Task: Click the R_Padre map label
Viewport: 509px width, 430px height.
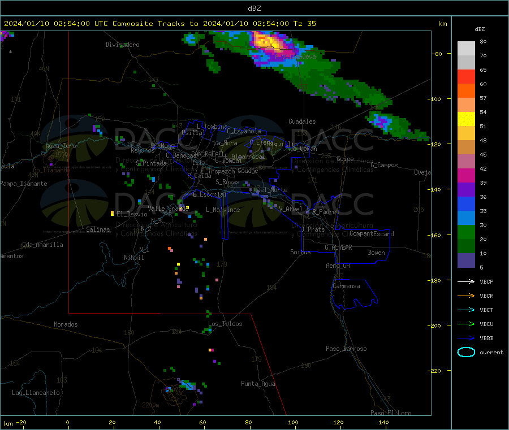Action: [x=324, y=212]
